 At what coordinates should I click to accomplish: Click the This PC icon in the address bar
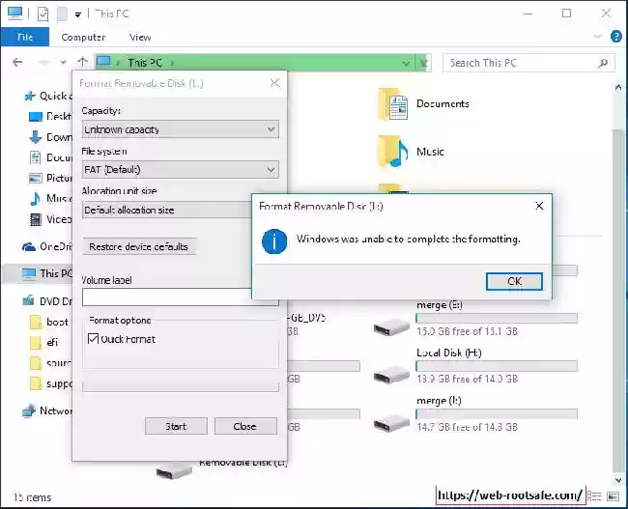click(103, 62)
